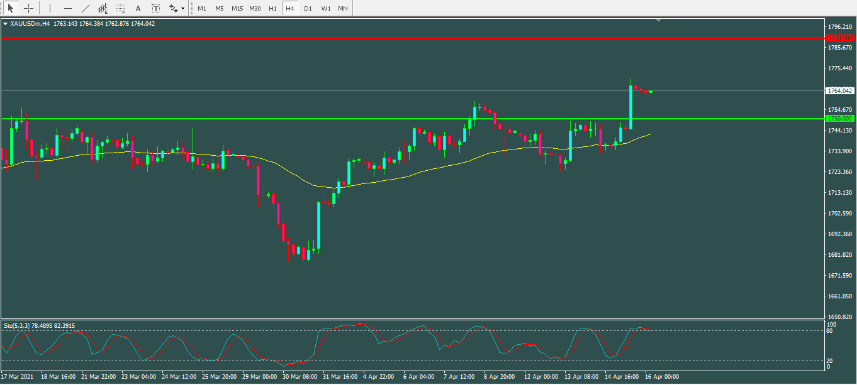
Task: Select the equidistant channel tool
Action: (x=103, y=8)
